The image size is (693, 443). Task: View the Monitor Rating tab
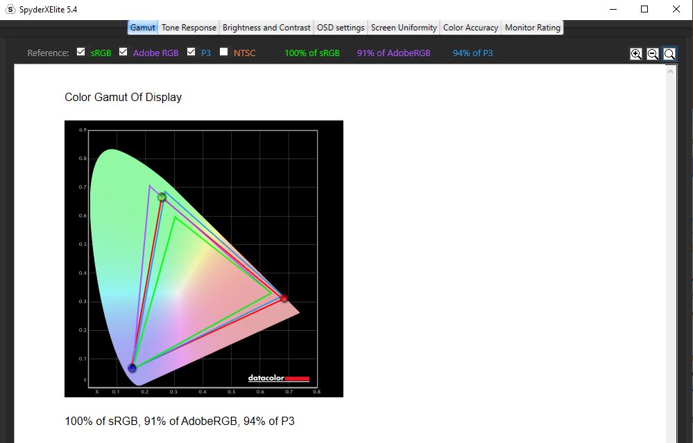[x=532, y=28]
